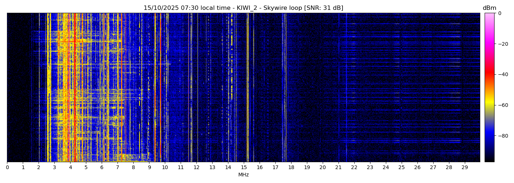Click the '21' MHz x-axis tick label

pyautogui.click(x=339, y=167)
